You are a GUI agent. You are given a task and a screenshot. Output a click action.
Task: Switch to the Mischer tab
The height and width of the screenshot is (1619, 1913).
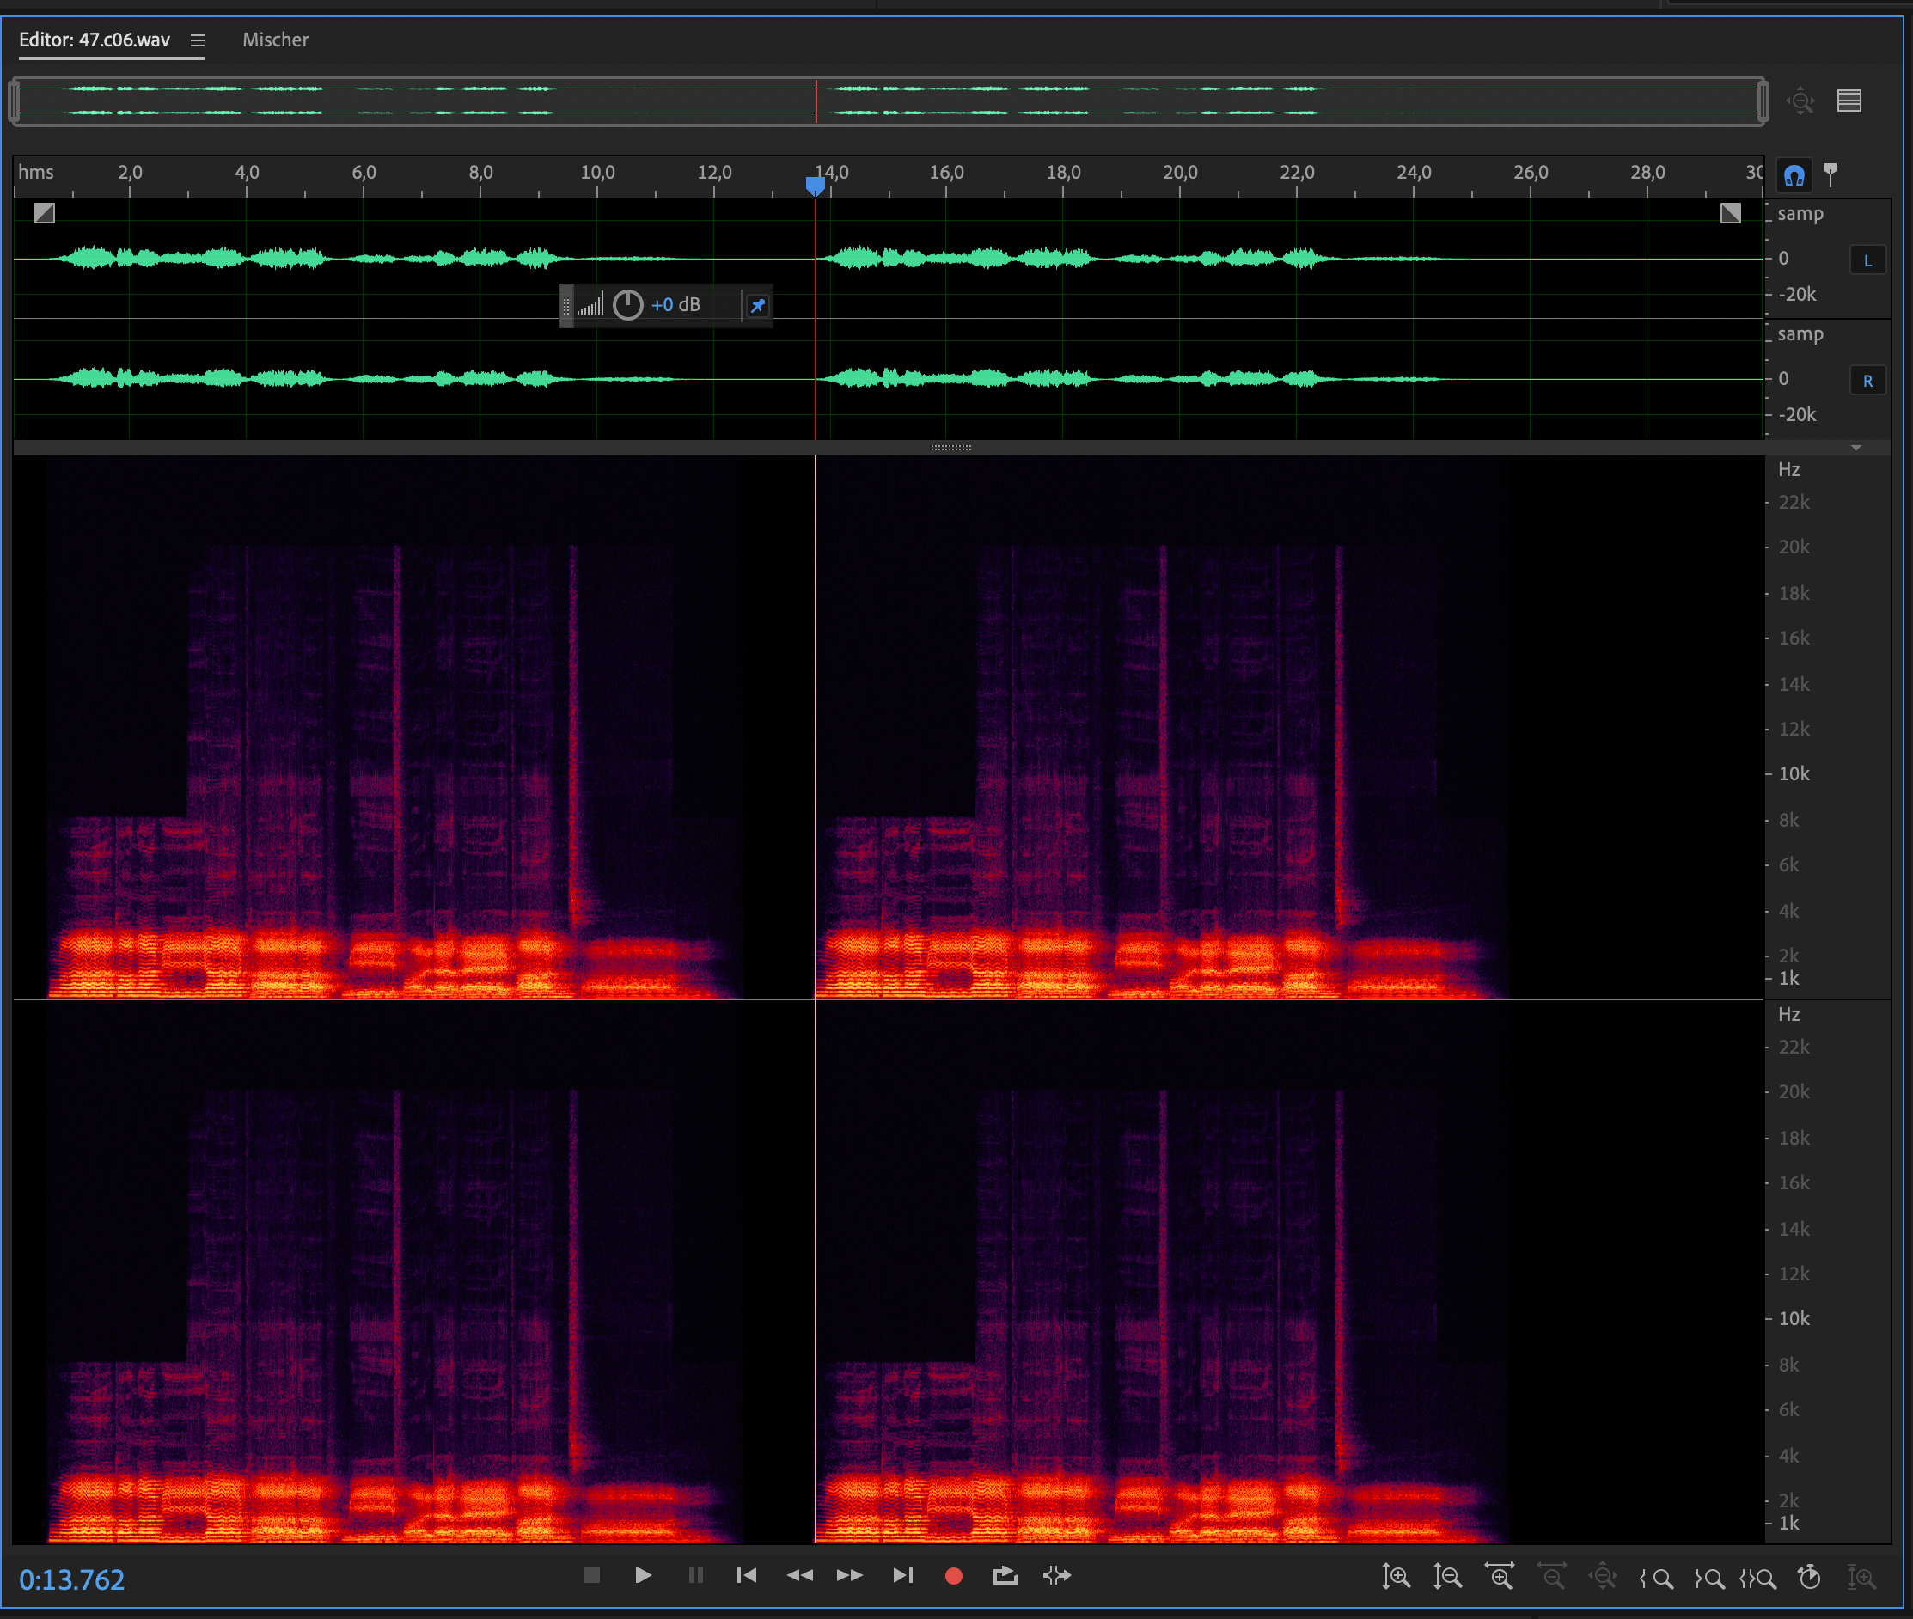pyautogui.click(x=275, y=40)
